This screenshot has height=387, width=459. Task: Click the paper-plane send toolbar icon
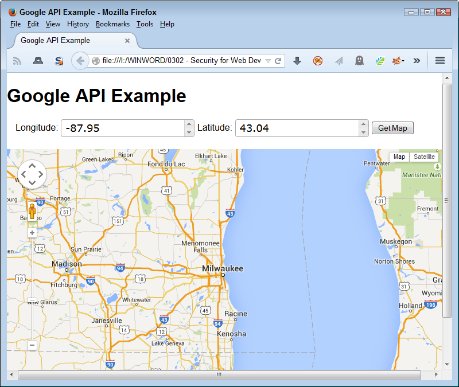339,60
